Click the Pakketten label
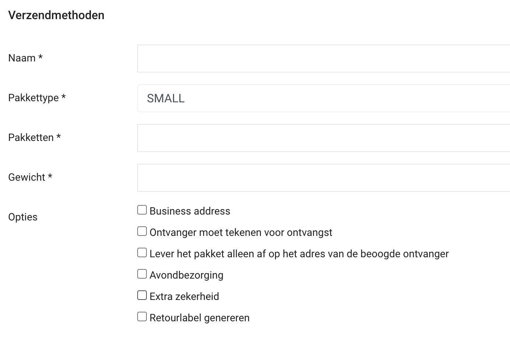Screen dimensions: 510x343 (34, 137)
